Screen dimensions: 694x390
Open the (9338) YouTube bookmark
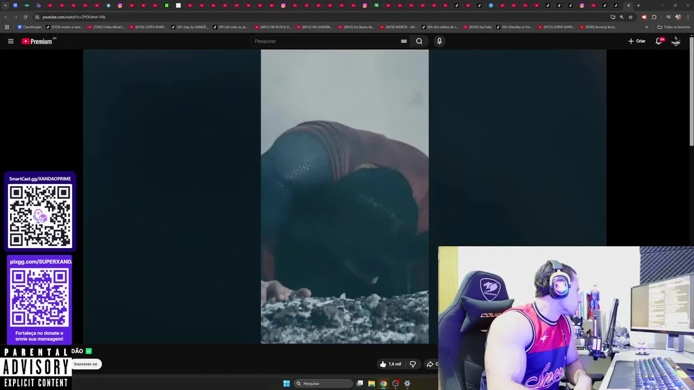click(x=477, y=27)
